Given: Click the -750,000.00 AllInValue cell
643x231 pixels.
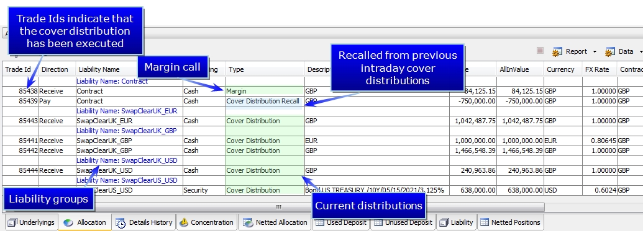Looking at the screenshot, I should 520,101.
